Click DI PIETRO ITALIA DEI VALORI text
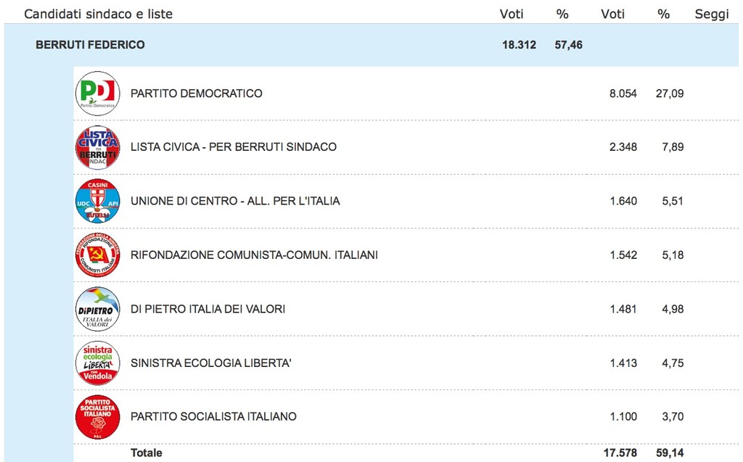Screen dimensions: 743x462 [208, 309]
